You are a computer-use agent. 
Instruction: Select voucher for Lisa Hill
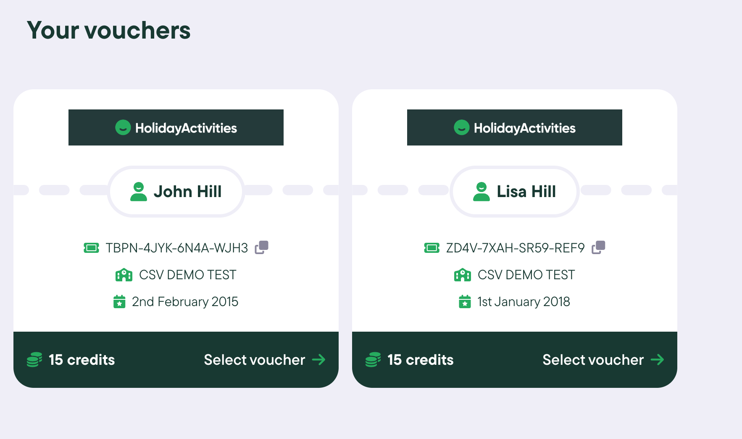pyautogui.click(x=603, y=360)
